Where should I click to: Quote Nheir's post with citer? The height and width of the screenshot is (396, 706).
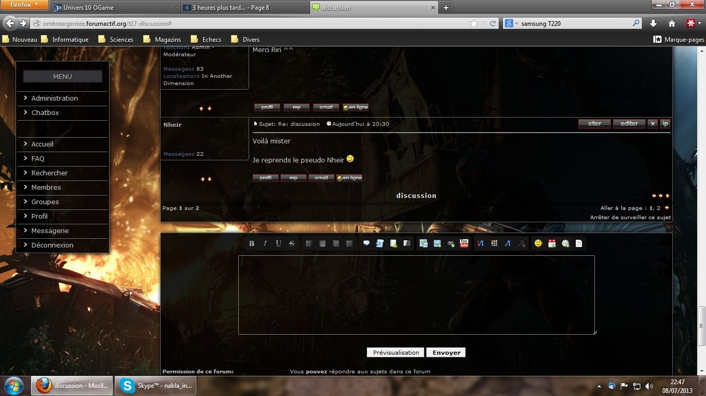[x=594, y=124]
